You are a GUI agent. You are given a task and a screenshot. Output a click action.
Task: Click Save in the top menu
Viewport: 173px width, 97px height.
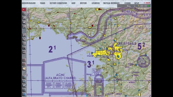point(73,3)
